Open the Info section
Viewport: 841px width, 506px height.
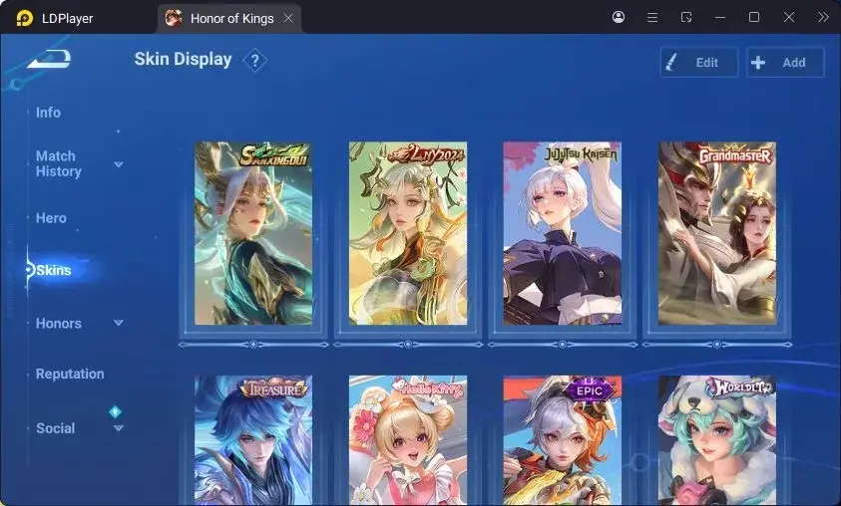[x=48, y=113]
